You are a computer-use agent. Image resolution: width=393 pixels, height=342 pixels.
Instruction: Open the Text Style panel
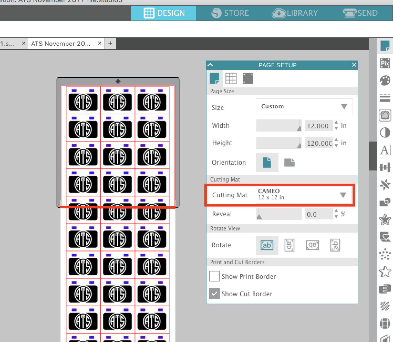pos(385,150)
